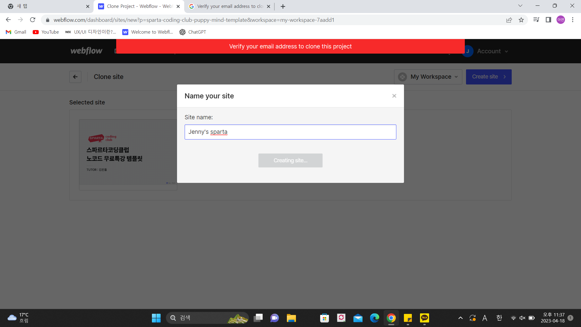The width and height of the screenshot is (581, 327).
Task: Bookmark this page with star icon
Action: (521, 20)
